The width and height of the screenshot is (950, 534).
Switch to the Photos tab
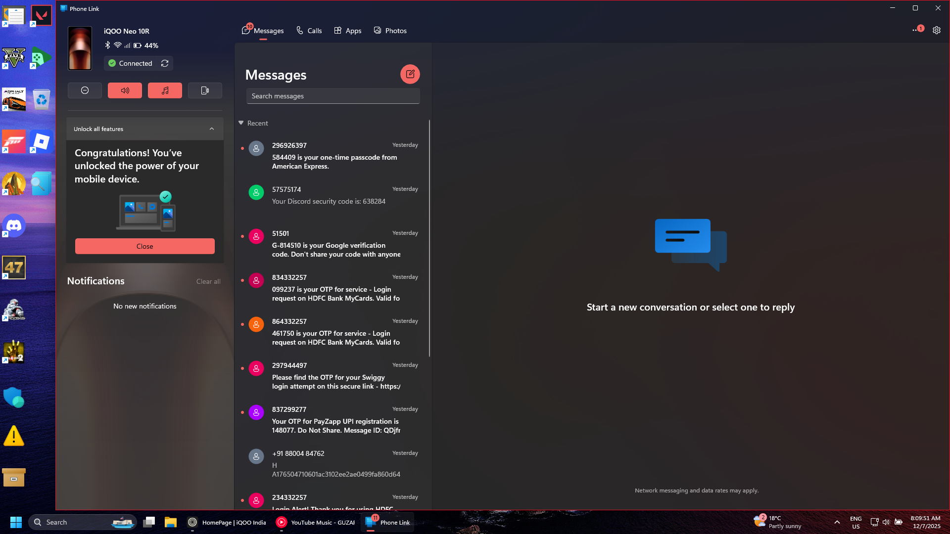(x=390, y=31)
